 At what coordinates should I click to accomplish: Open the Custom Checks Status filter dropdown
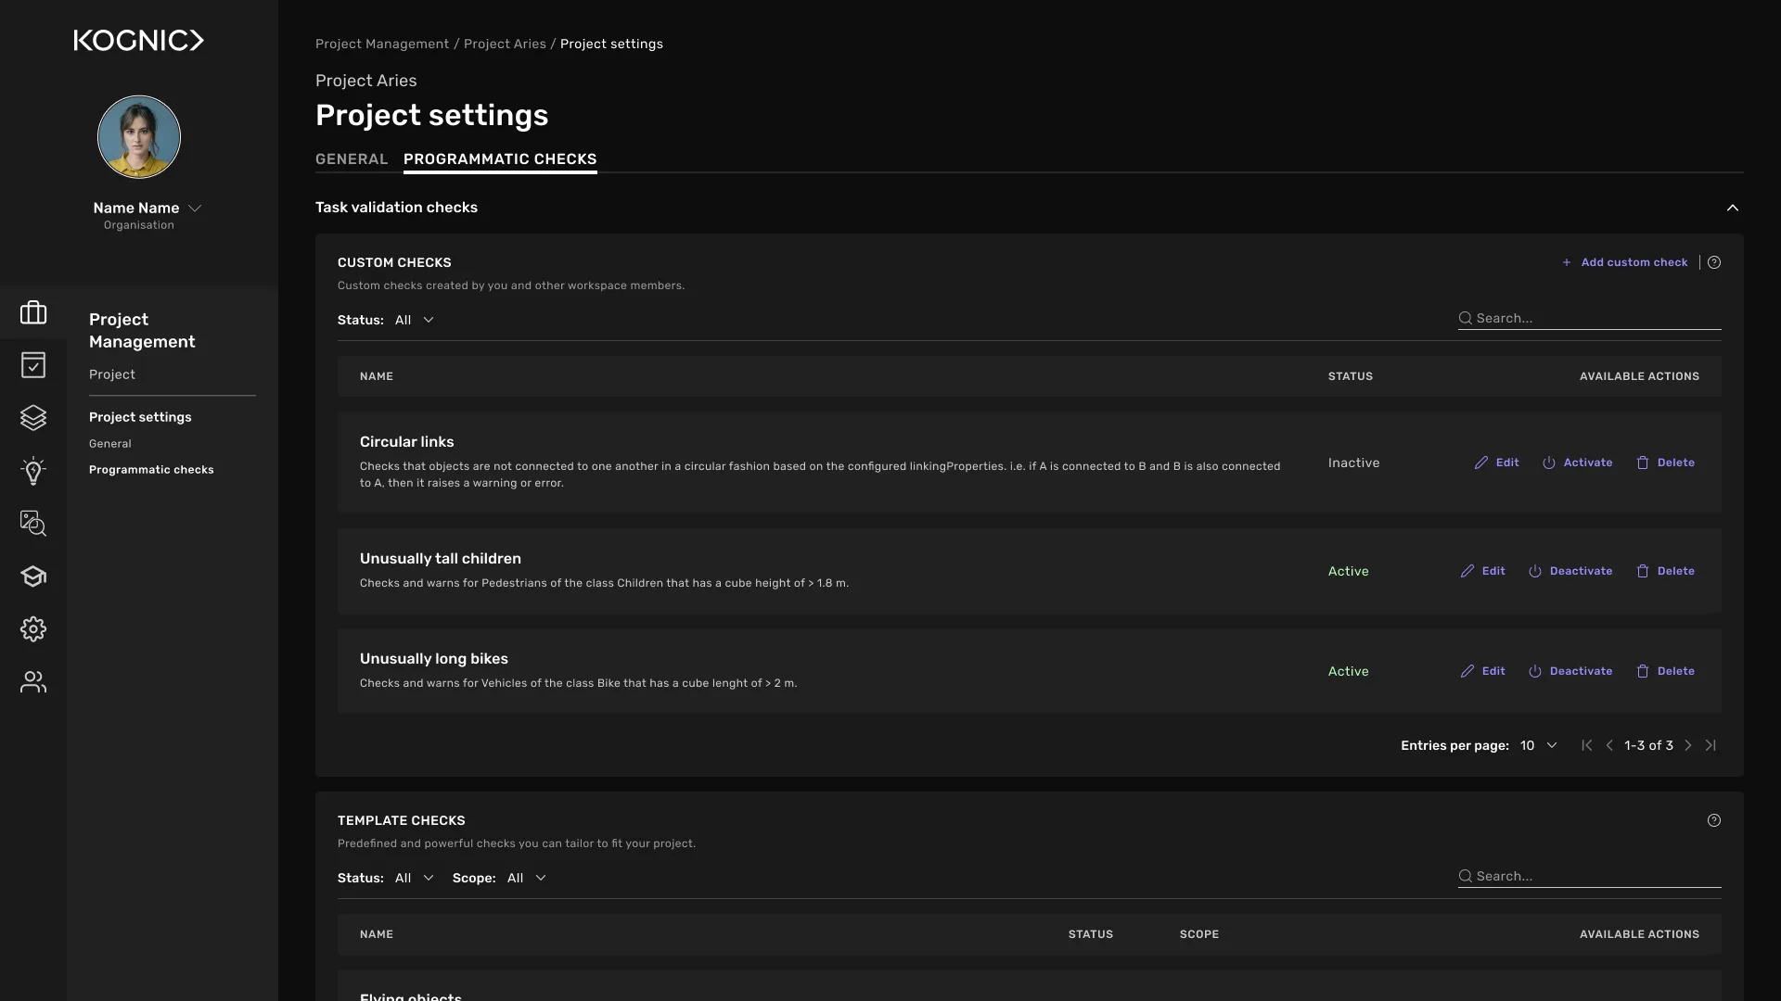[414, 320]
